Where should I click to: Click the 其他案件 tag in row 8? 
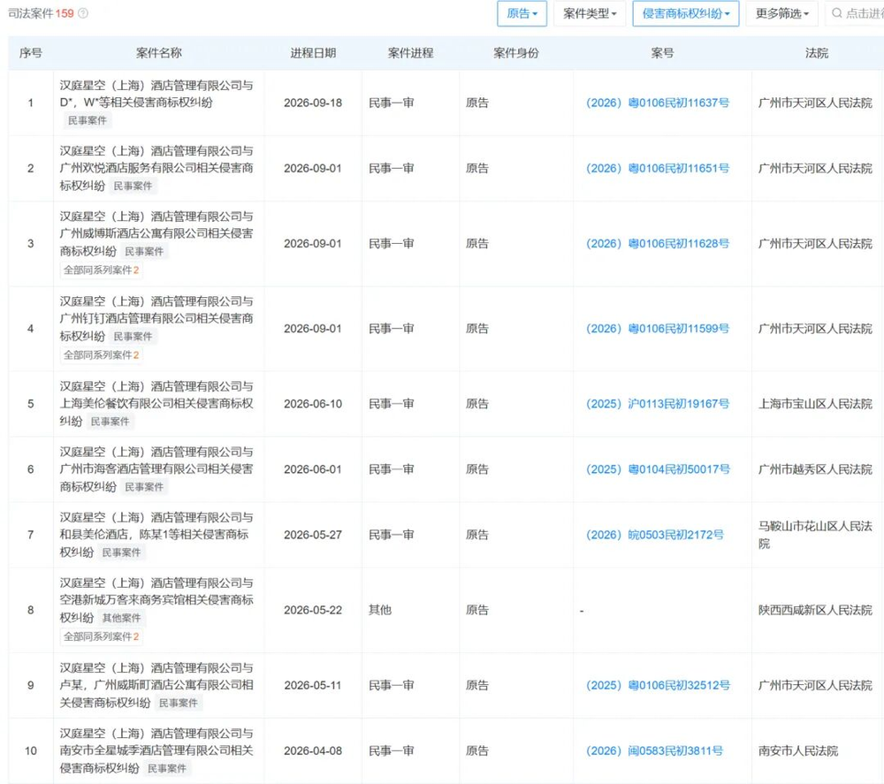point(121,618)
